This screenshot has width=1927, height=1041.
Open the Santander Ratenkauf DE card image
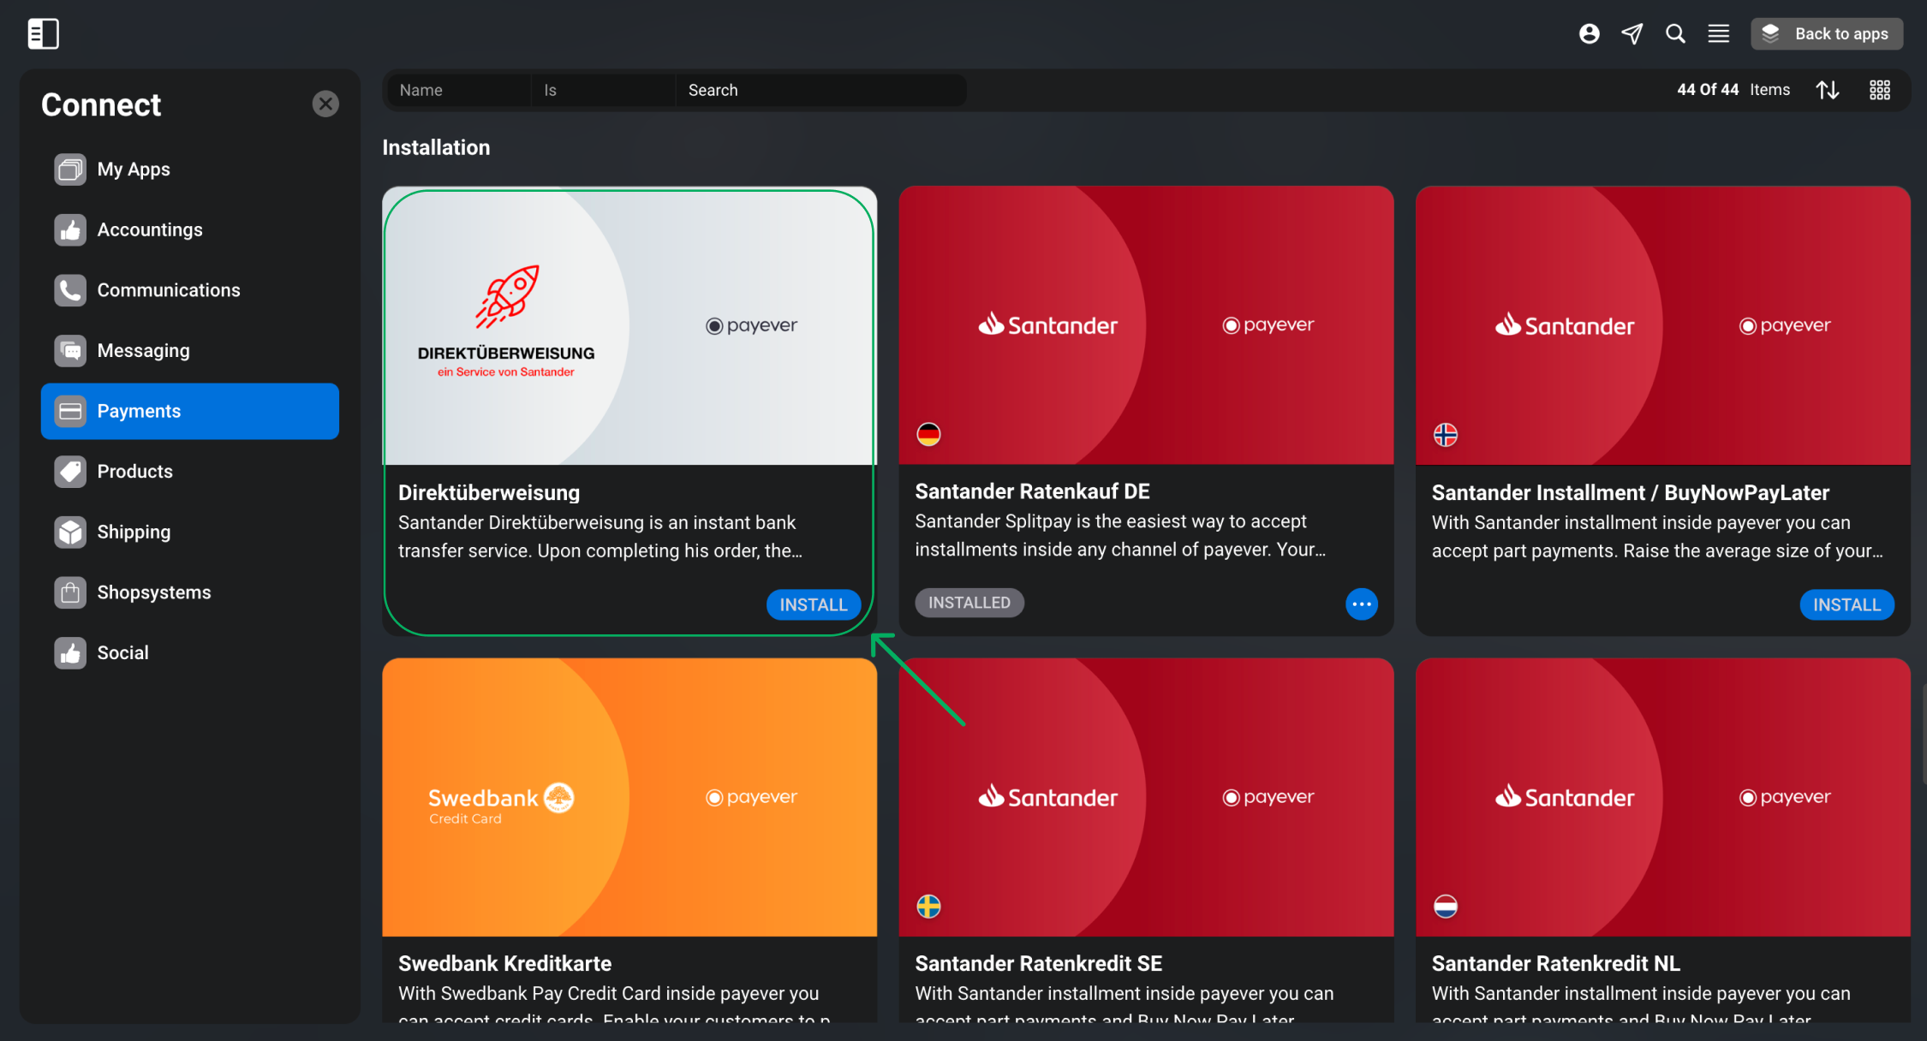click(x=1146, y=325)
